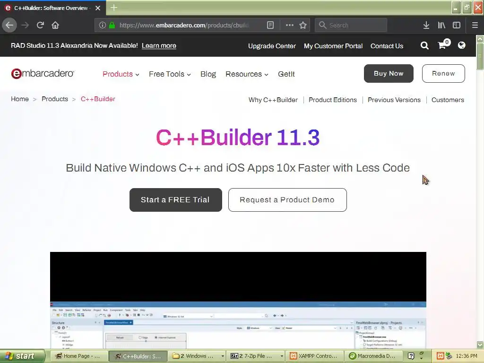The image size is (484, 363).
Task: Go back with the browser back arrow
Action: click(9, 25)
